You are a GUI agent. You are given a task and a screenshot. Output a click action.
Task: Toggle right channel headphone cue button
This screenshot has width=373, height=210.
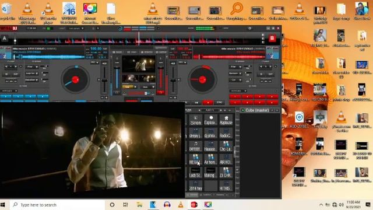tap(161, 92)
